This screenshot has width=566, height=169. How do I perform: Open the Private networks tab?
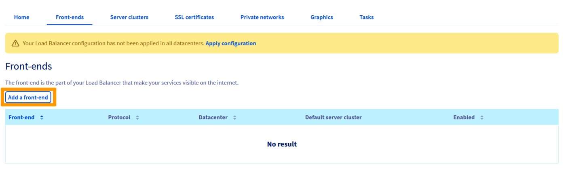point(262,17)
